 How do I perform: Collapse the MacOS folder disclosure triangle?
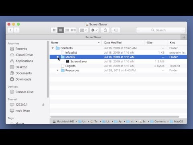[57, 57]
